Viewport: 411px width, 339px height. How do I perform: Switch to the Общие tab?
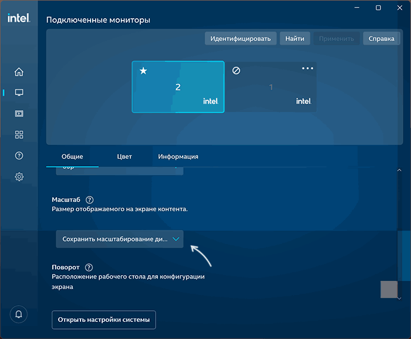click(x=72, y=157)
